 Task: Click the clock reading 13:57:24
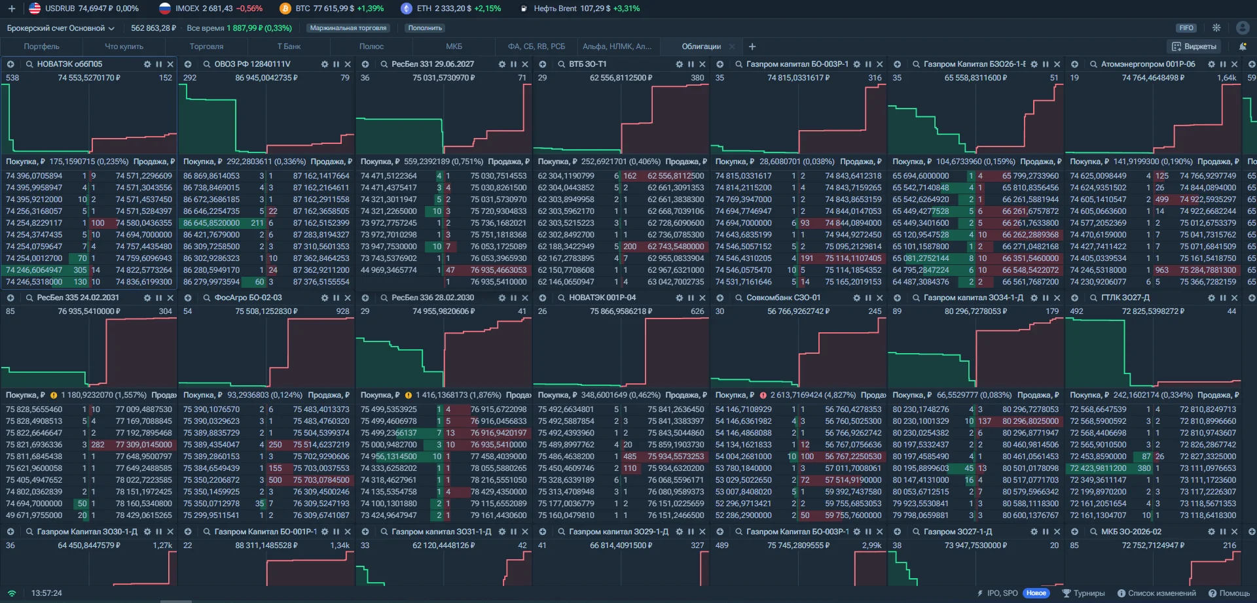[x=46, y=593]
